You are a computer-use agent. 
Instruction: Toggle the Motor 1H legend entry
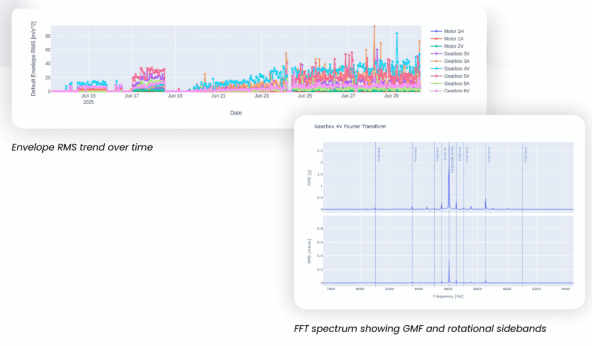[x=457, y=31]
